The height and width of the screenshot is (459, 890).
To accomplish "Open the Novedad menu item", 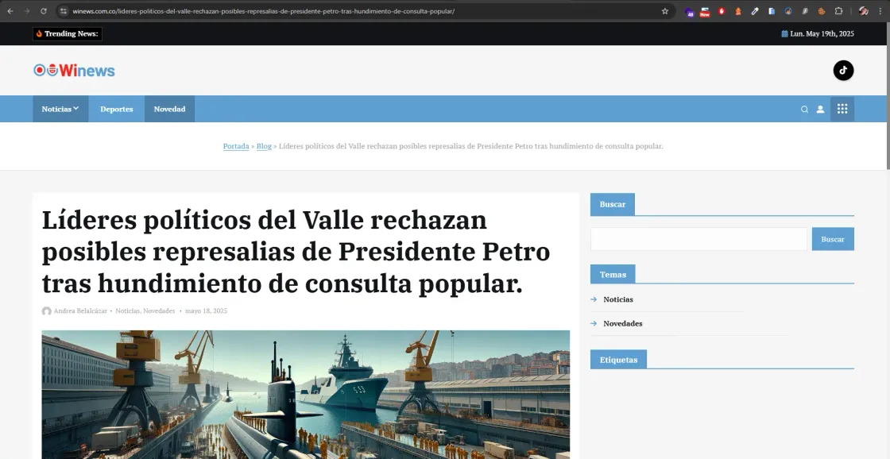I will pos(170,109).
